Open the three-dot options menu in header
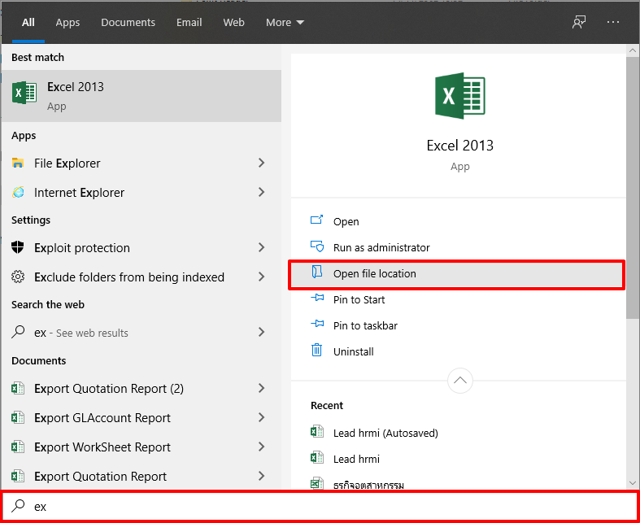640x523 pixels. 613,22
